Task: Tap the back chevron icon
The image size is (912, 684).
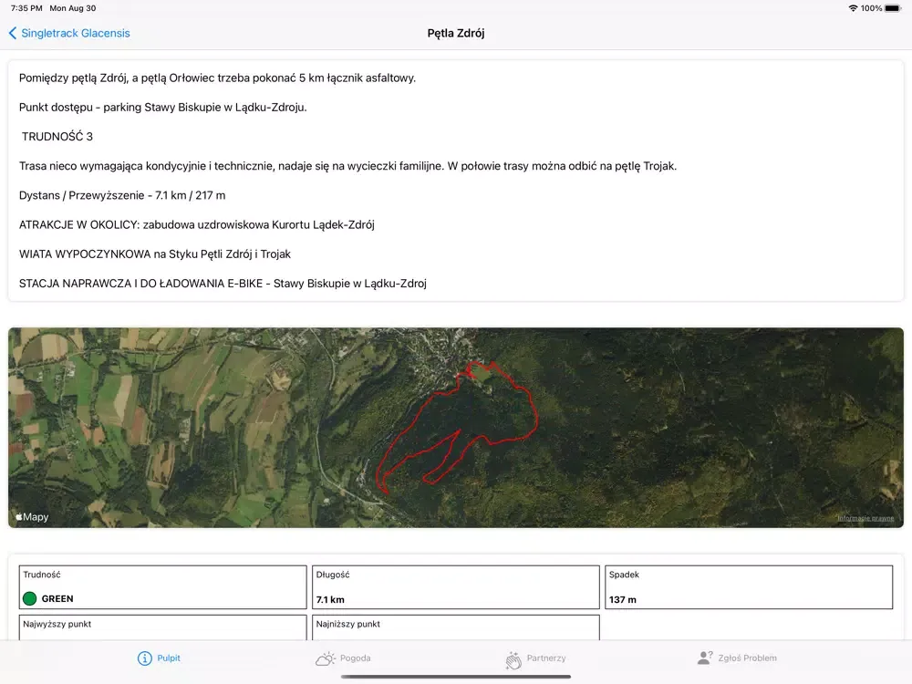Action: (x=12, y=33)
